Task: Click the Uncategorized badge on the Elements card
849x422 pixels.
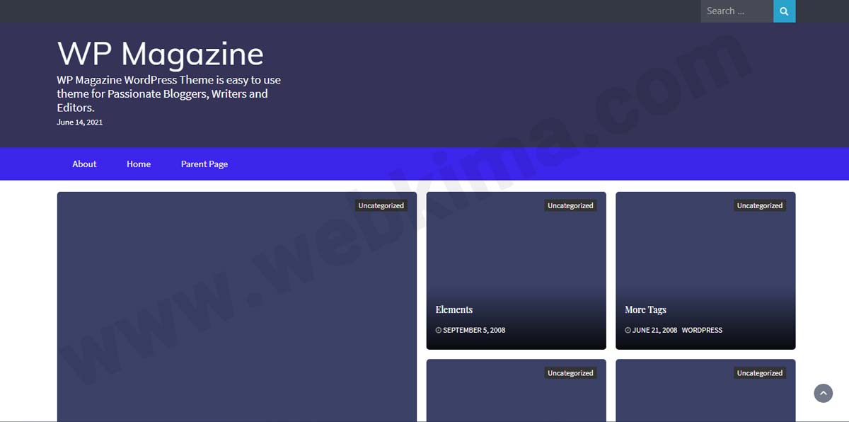Action: (x=570, y=205)
